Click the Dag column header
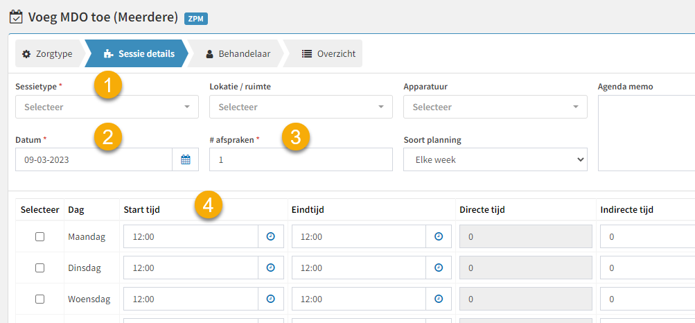This screenshot has height=323, width=695. pos(76,210)
